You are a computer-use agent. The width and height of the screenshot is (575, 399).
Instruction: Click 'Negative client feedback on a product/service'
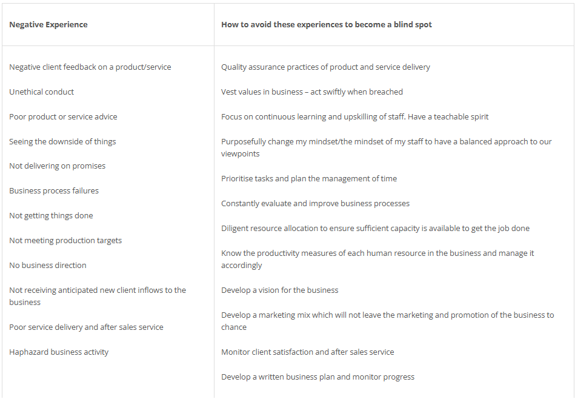tap(90, 67)
